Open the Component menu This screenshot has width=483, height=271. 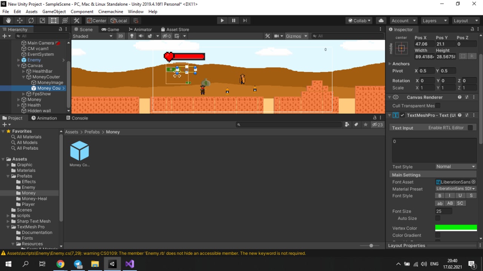click(x=82, y=12)
